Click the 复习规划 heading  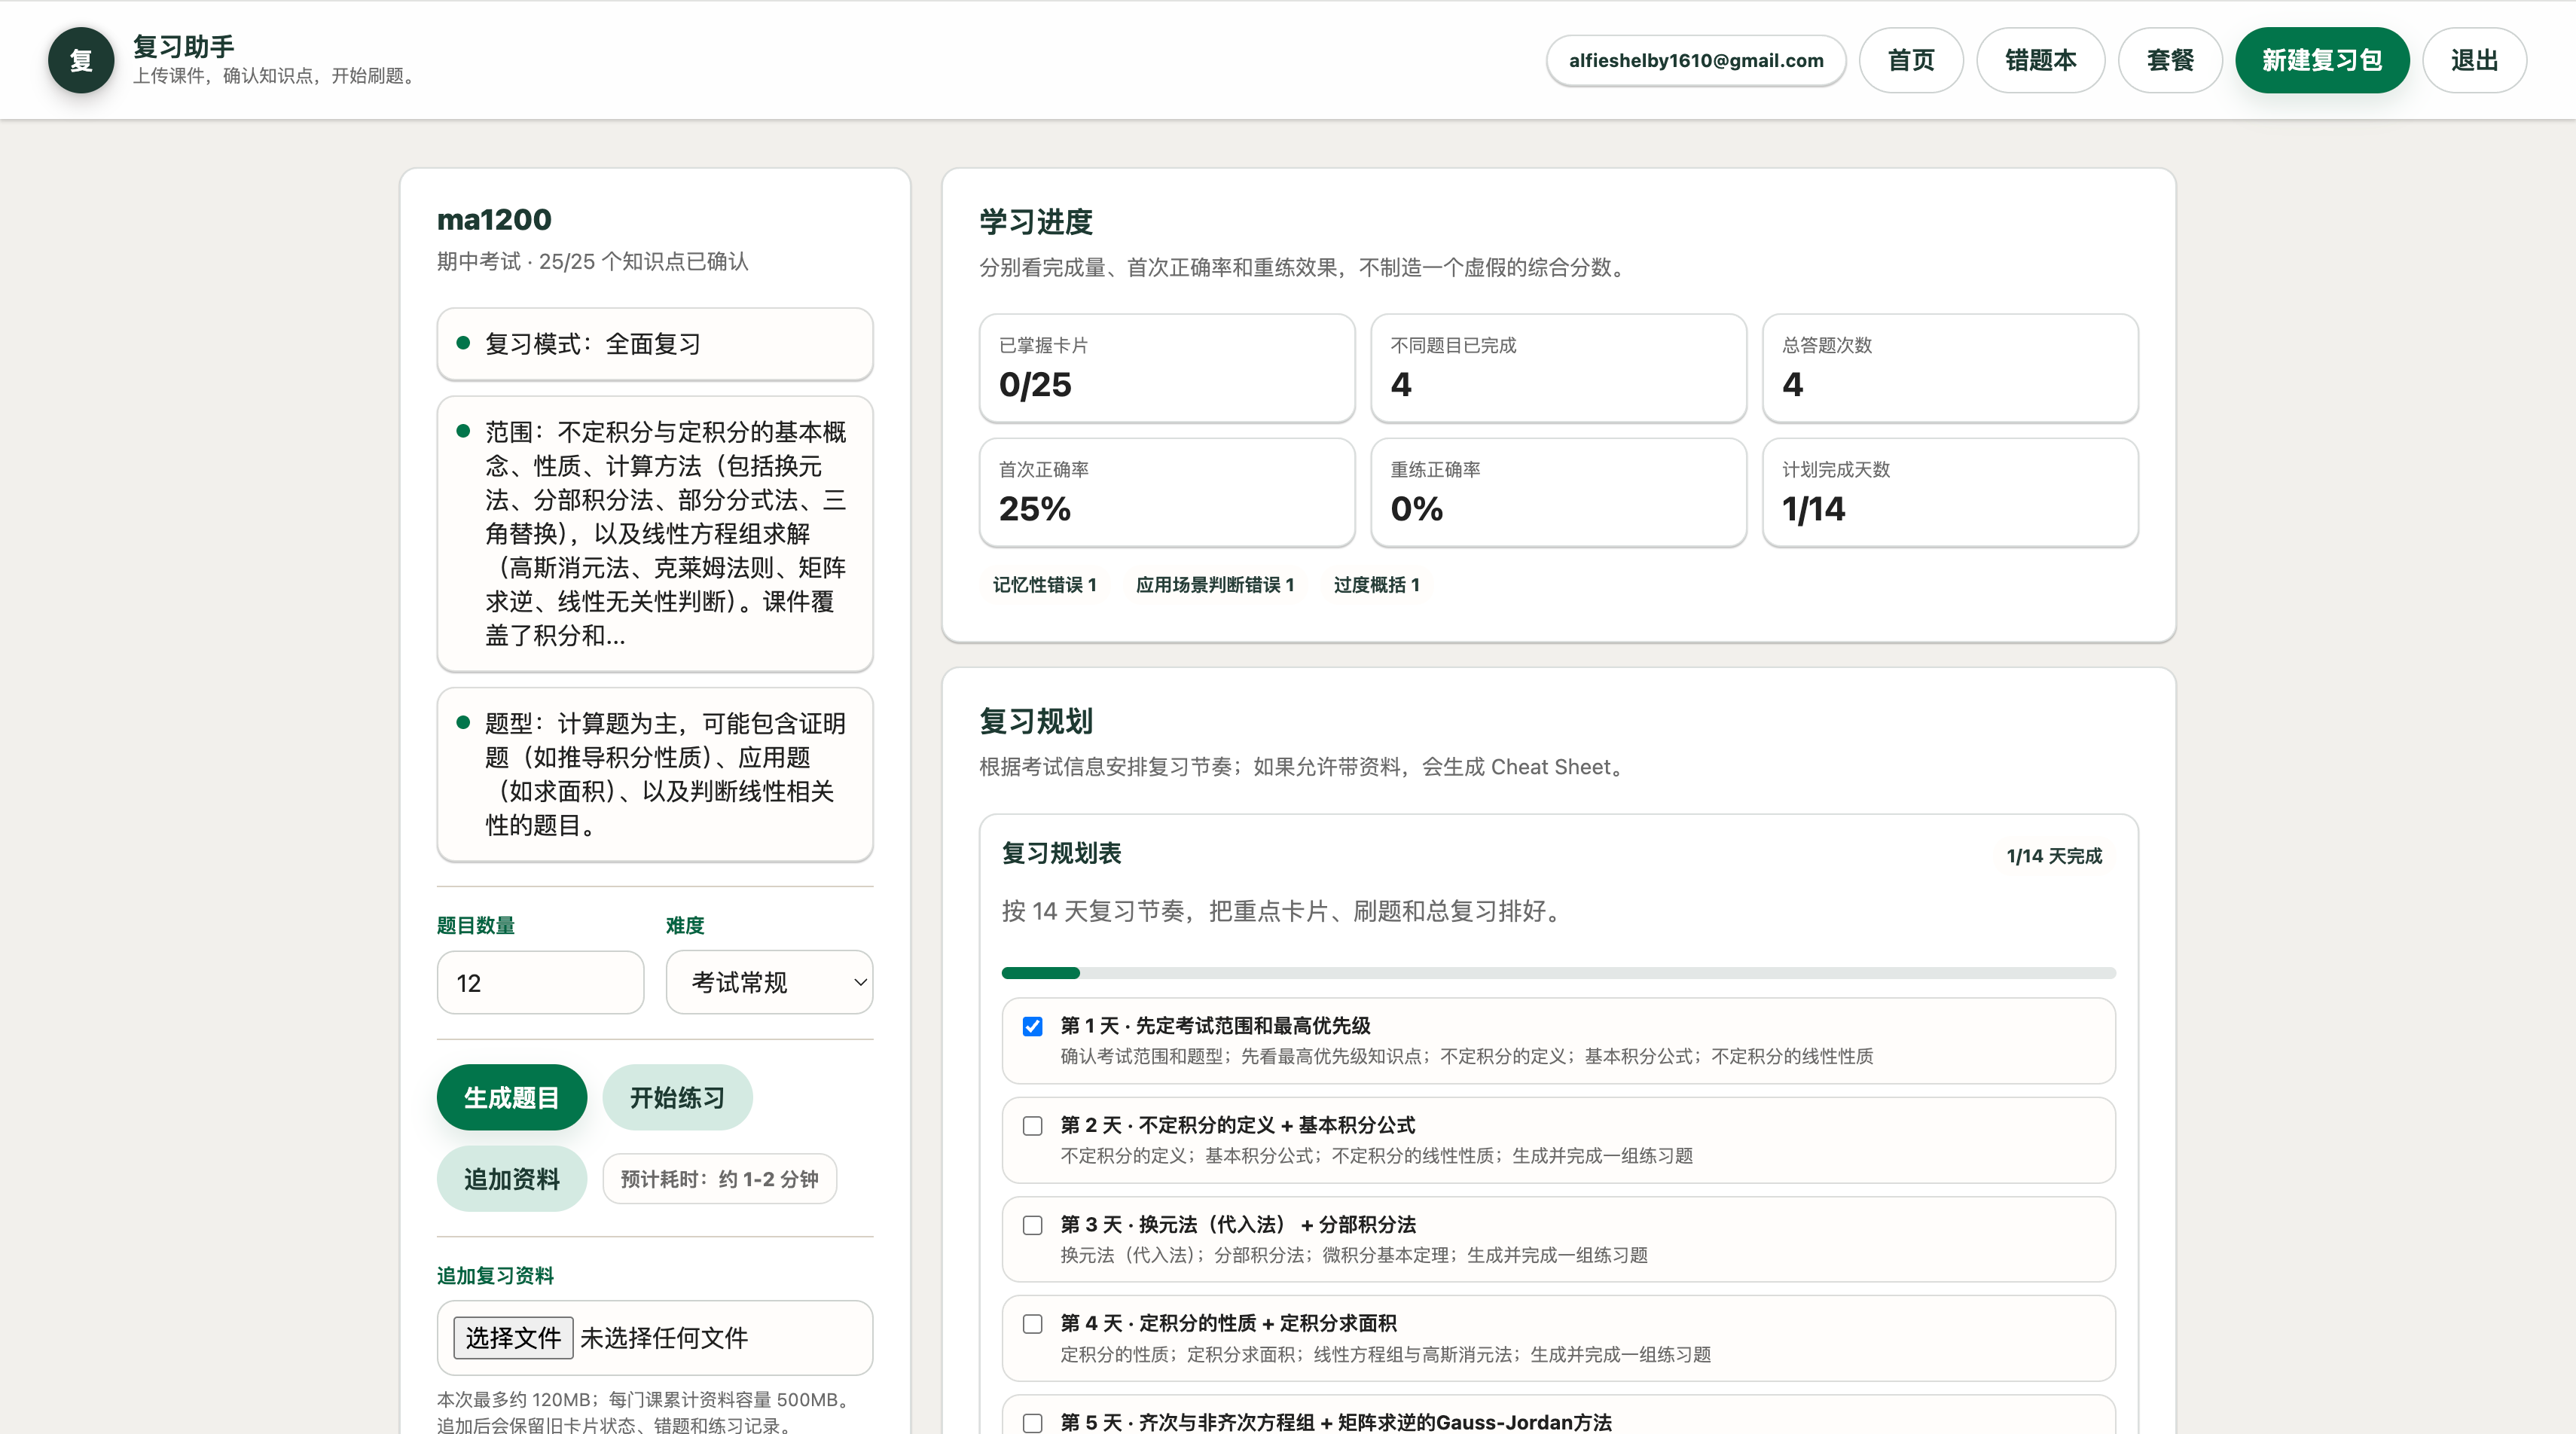(1036, 721)
